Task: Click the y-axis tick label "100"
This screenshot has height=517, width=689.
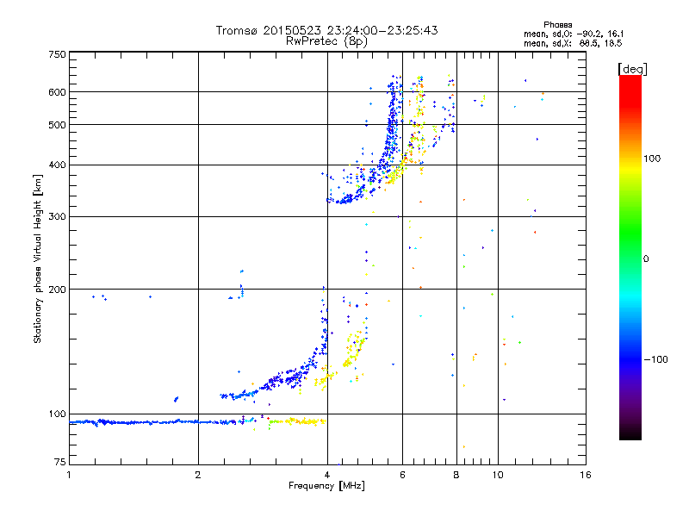Action: [57, 414]
